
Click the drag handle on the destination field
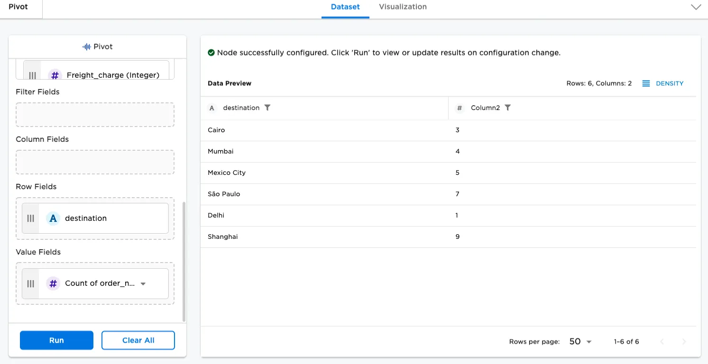click(30, 218)
